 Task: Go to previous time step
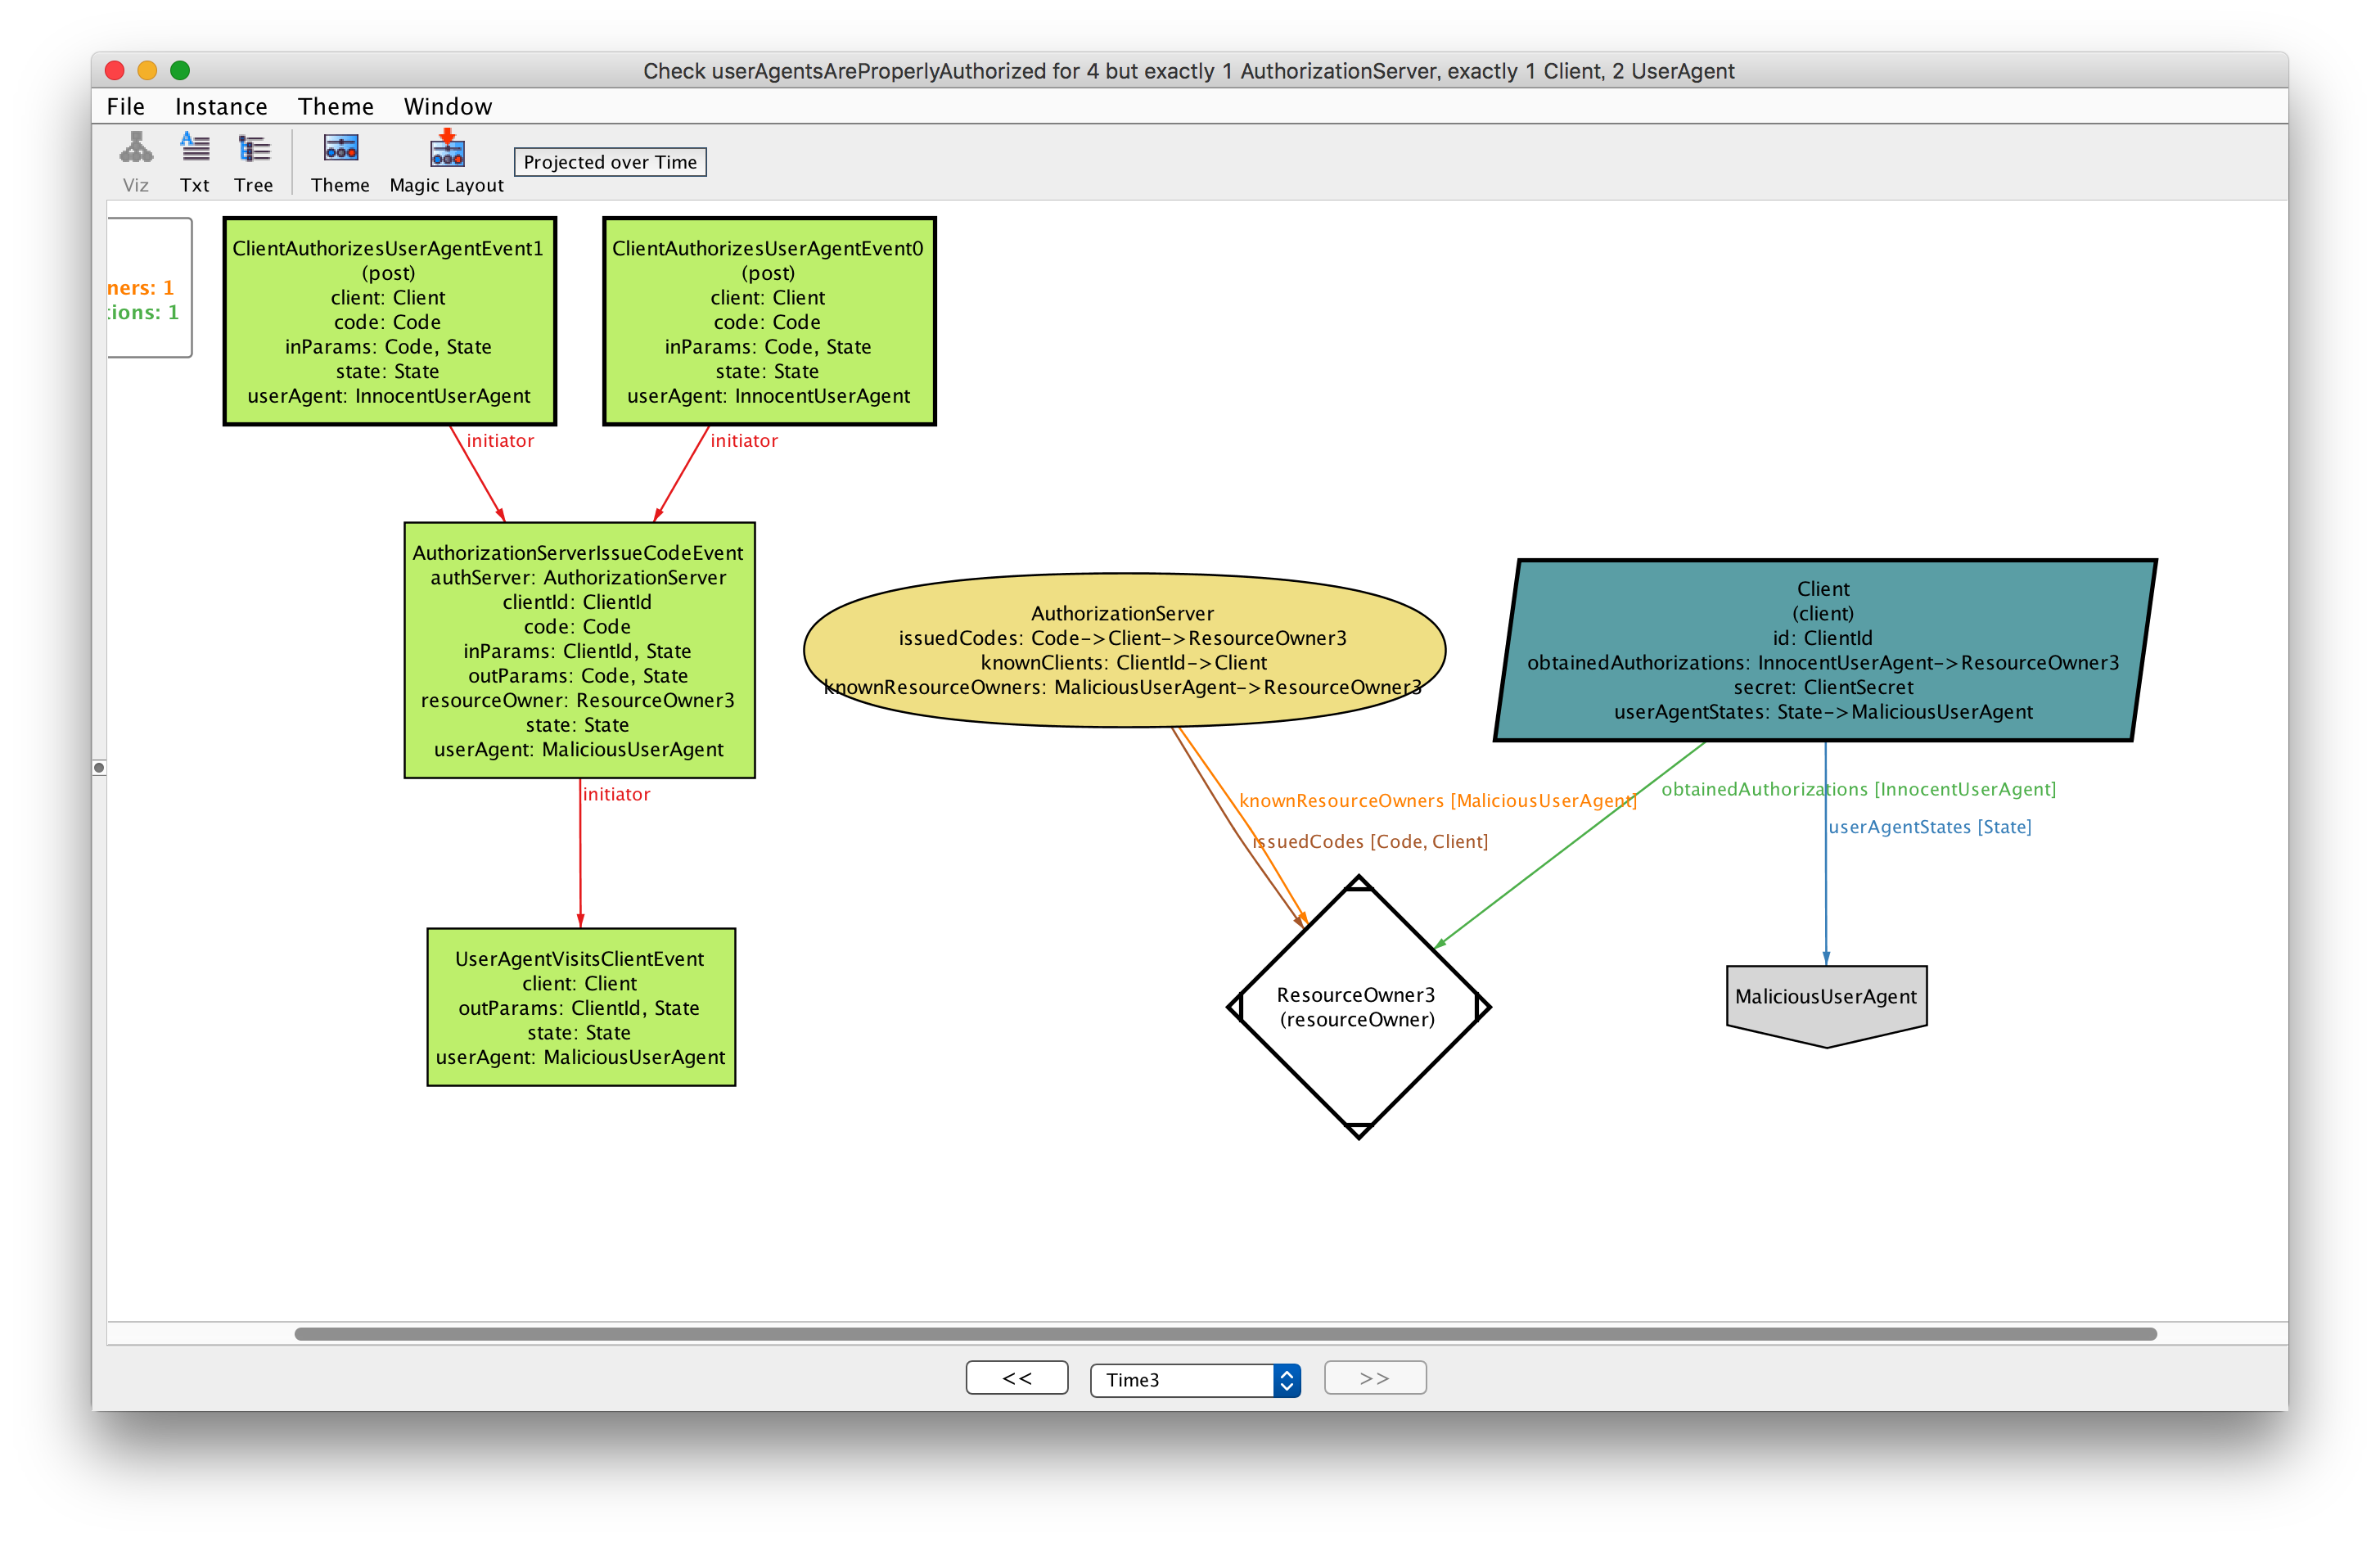point(1016,1378)
